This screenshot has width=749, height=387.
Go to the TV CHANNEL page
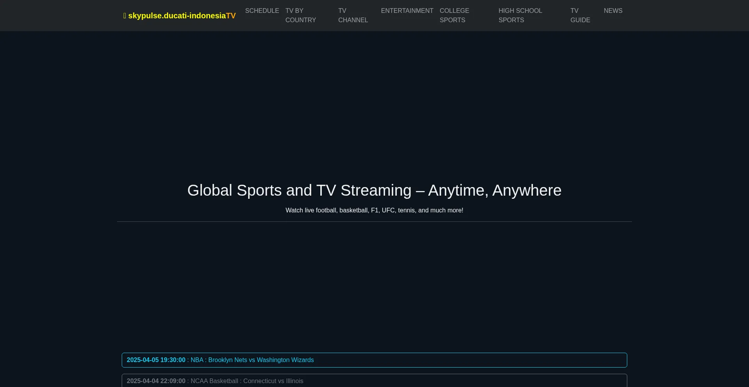pos(353,16)
